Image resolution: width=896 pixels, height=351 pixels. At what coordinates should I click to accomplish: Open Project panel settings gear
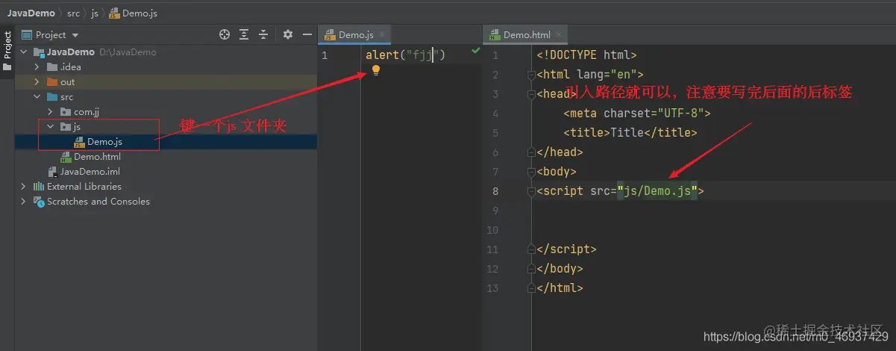click(288, 34)
